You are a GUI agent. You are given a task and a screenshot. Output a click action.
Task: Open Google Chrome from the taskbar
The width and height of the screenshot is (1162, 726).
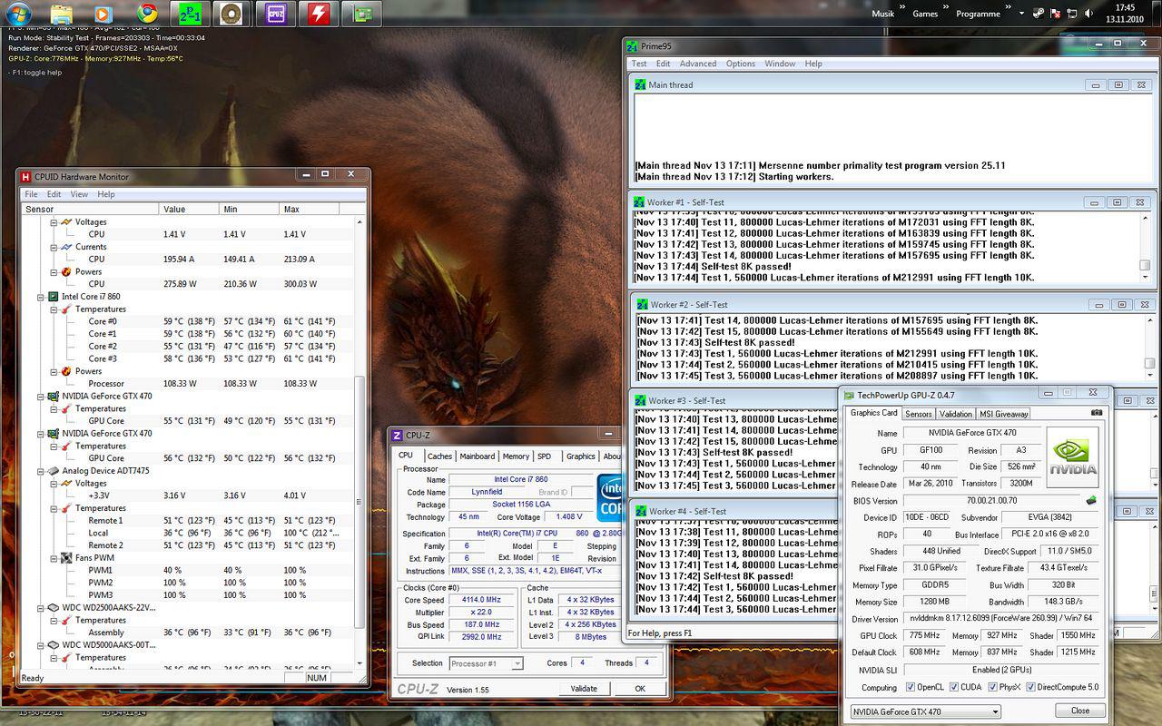point(146,13)
